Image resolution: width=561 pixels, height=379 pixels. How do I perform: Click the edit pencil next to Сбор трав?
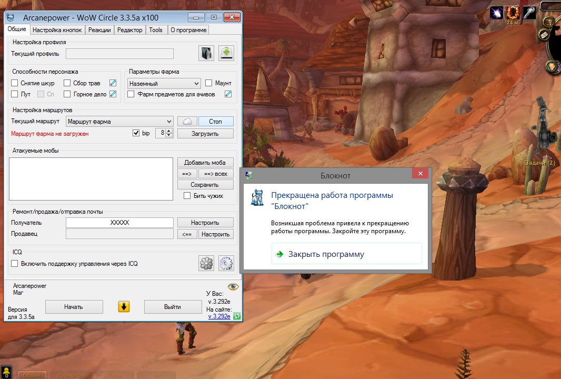pos(113,83)
